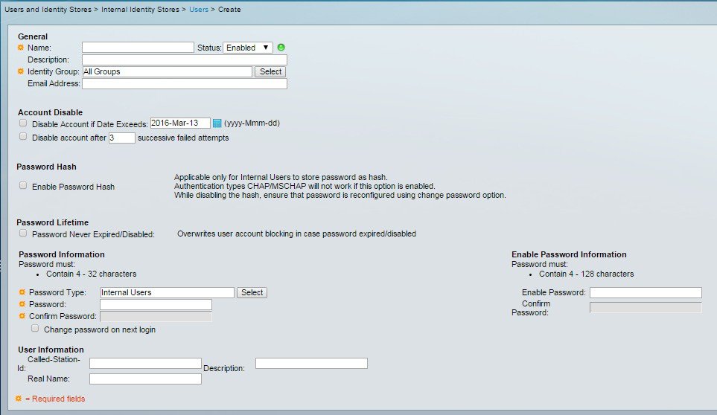This screenshot has height=415, width=717.
Task: Click Confirm Password under Enable Password Information
Action: tap(646, 308)
